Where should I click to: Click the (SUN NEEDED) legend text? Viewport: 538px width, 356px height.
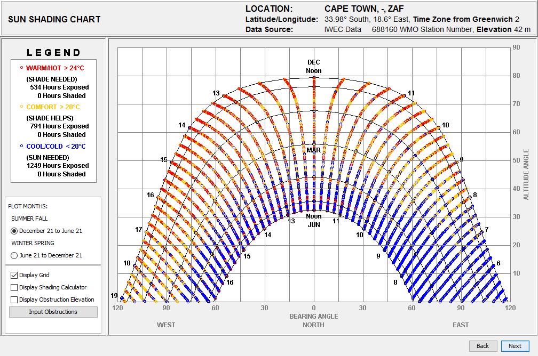pos(48,158)
